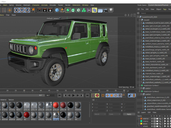Select the bright red glass material

coord(56,105)
